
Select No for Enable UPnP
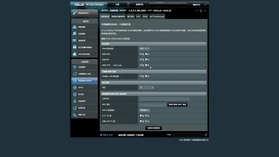tap(146, 65)
